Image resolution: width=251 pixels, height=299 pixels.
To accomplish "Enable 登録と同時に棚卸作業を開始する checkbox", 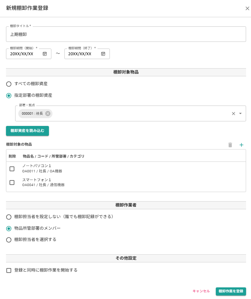I will tap(9, 271).
